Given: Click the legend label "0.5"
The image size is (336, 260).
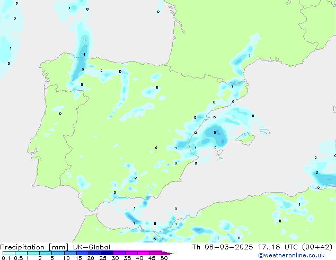Looking at the screenshot, I should click(x=19, y=258).
